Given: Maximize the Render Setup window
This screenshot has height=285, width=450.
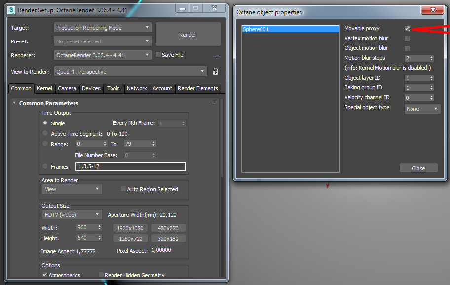Looking at the screenshot, I should 196,8.
